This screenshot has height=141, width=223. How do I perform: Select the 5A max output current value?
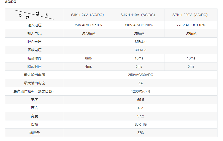tap(140, 83)
